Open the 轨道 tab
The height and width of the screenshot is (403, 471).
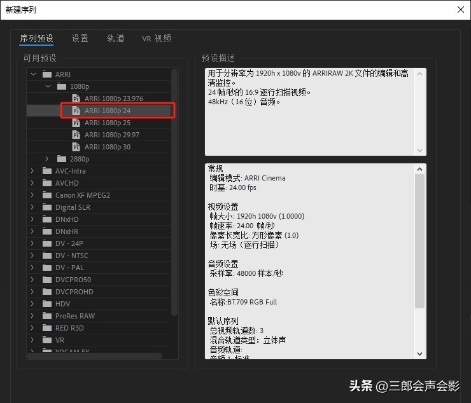115,38
